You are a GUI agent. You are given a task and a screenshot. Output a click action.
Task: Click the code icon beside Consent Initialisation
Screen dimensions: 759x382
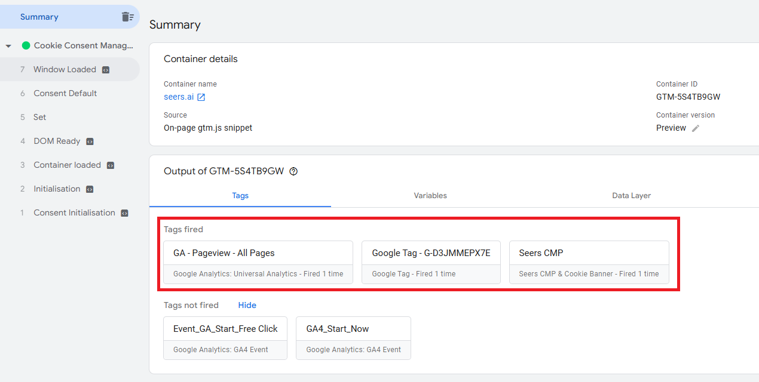click(124, 213)
